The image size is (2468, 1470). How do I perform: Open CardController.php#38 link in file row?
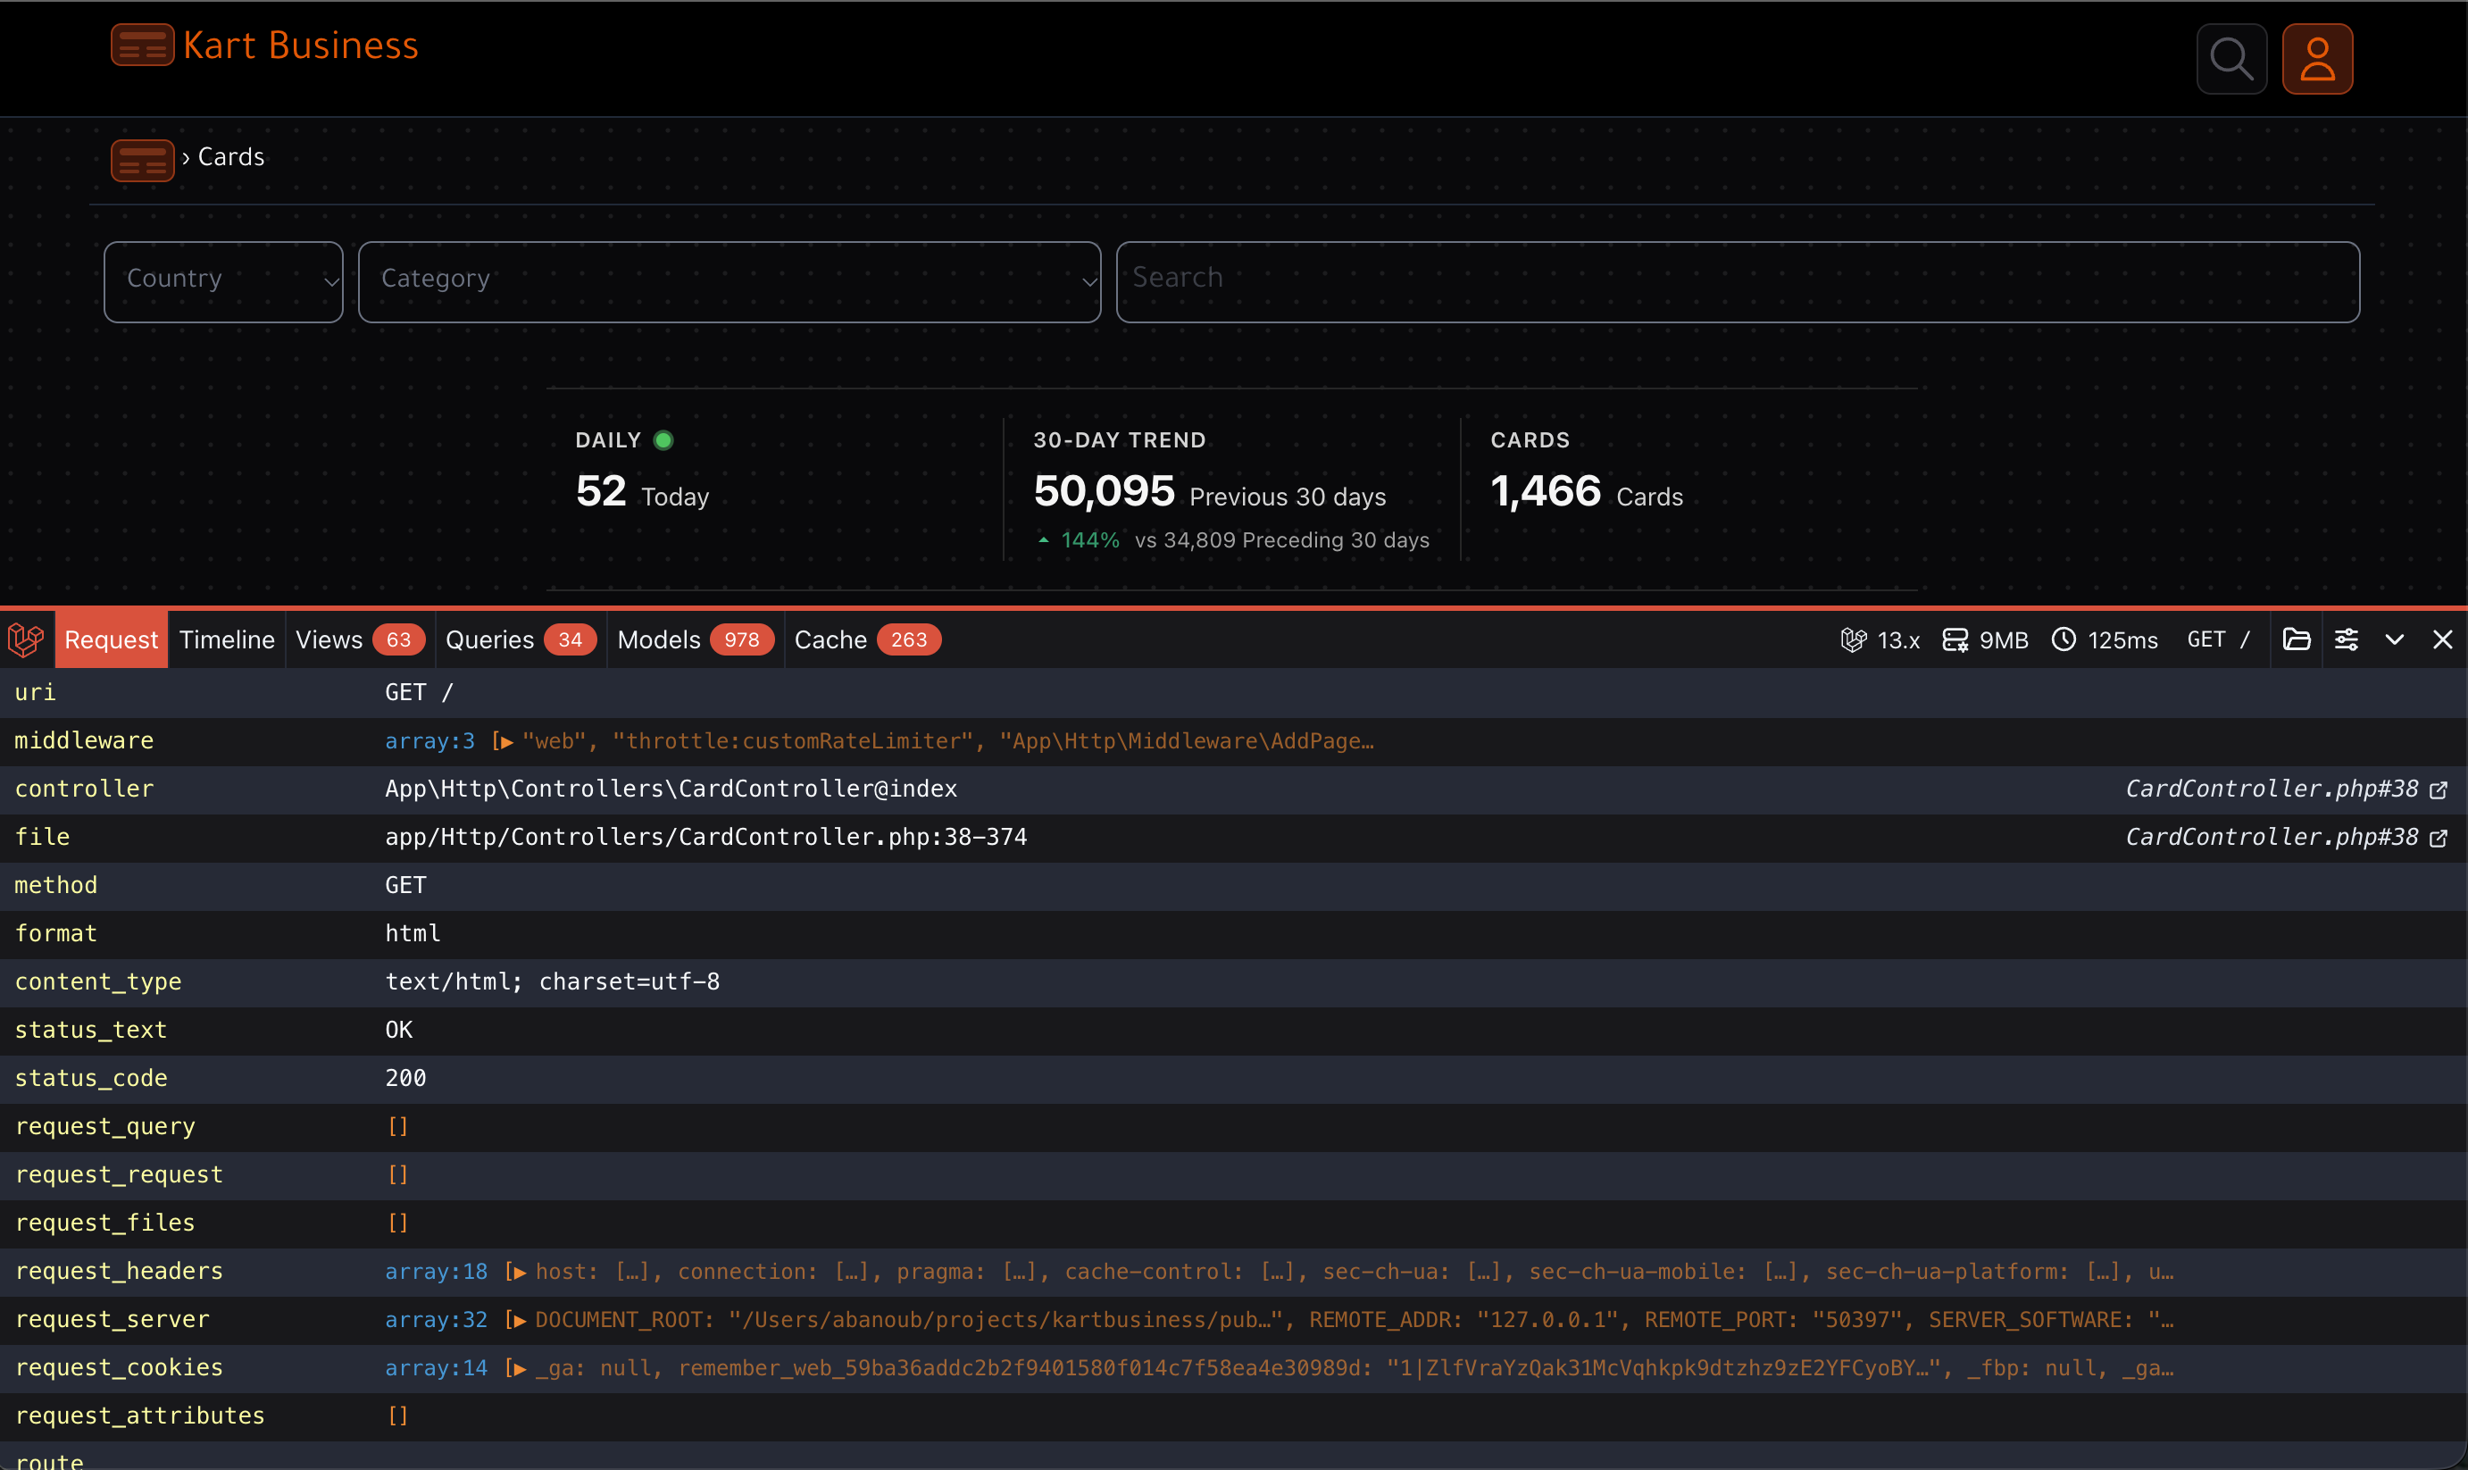click(2272, 838)
